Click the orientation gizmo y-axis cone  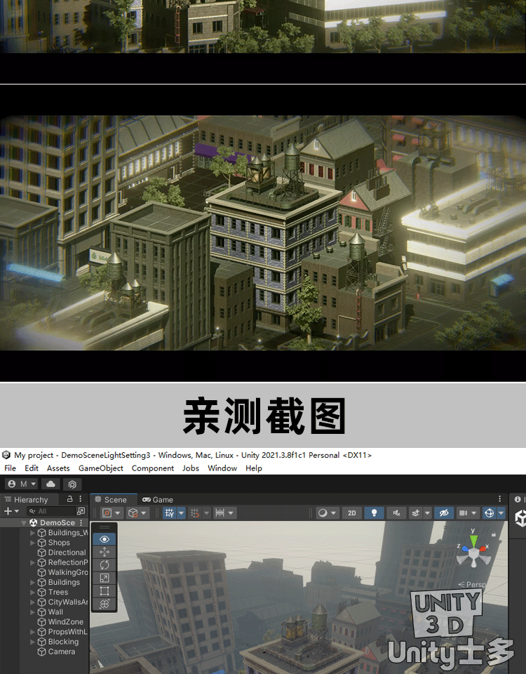(473, 541)
